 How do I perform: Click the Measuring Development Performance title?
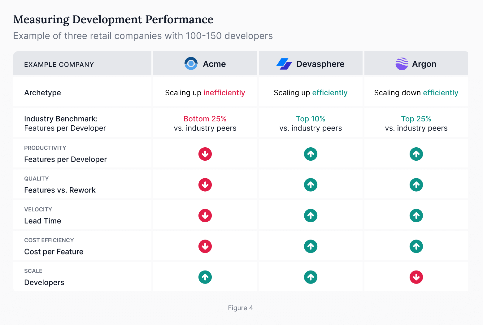point(113,19)
